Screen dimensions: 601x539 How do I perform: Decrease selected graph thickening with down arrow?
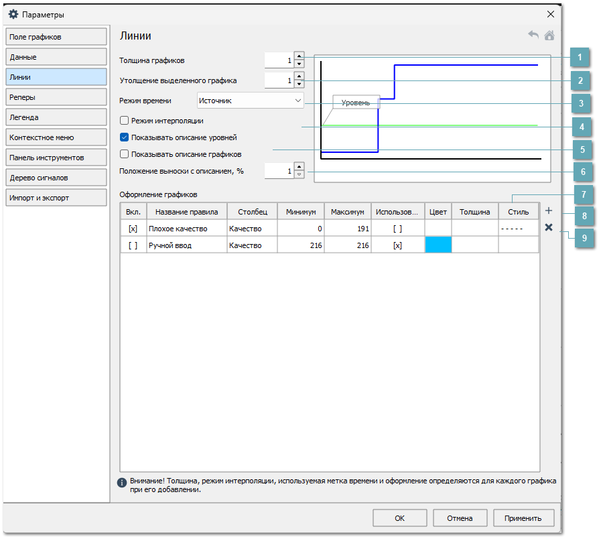pos(299,84)
